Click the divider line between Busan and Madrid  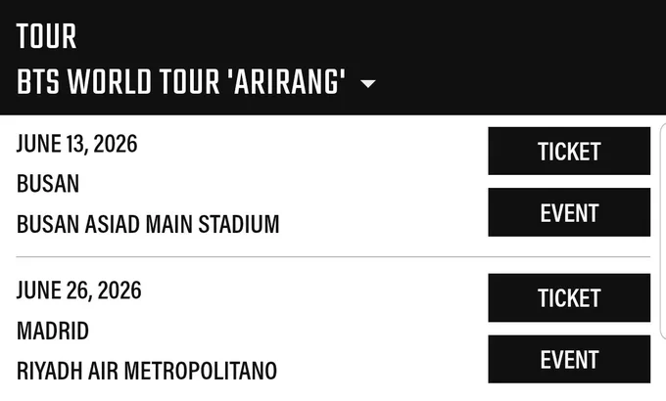click(x=333, y=256)
